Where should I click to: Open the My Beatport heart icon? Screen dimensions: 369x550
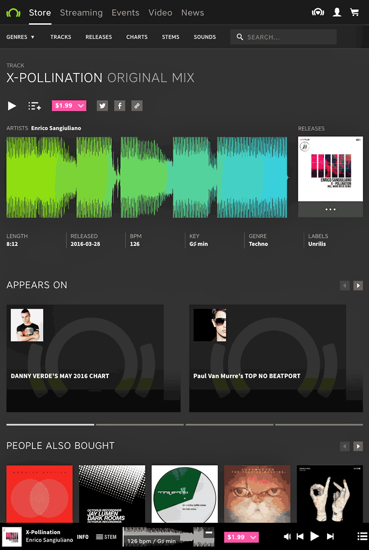[318, 12]
